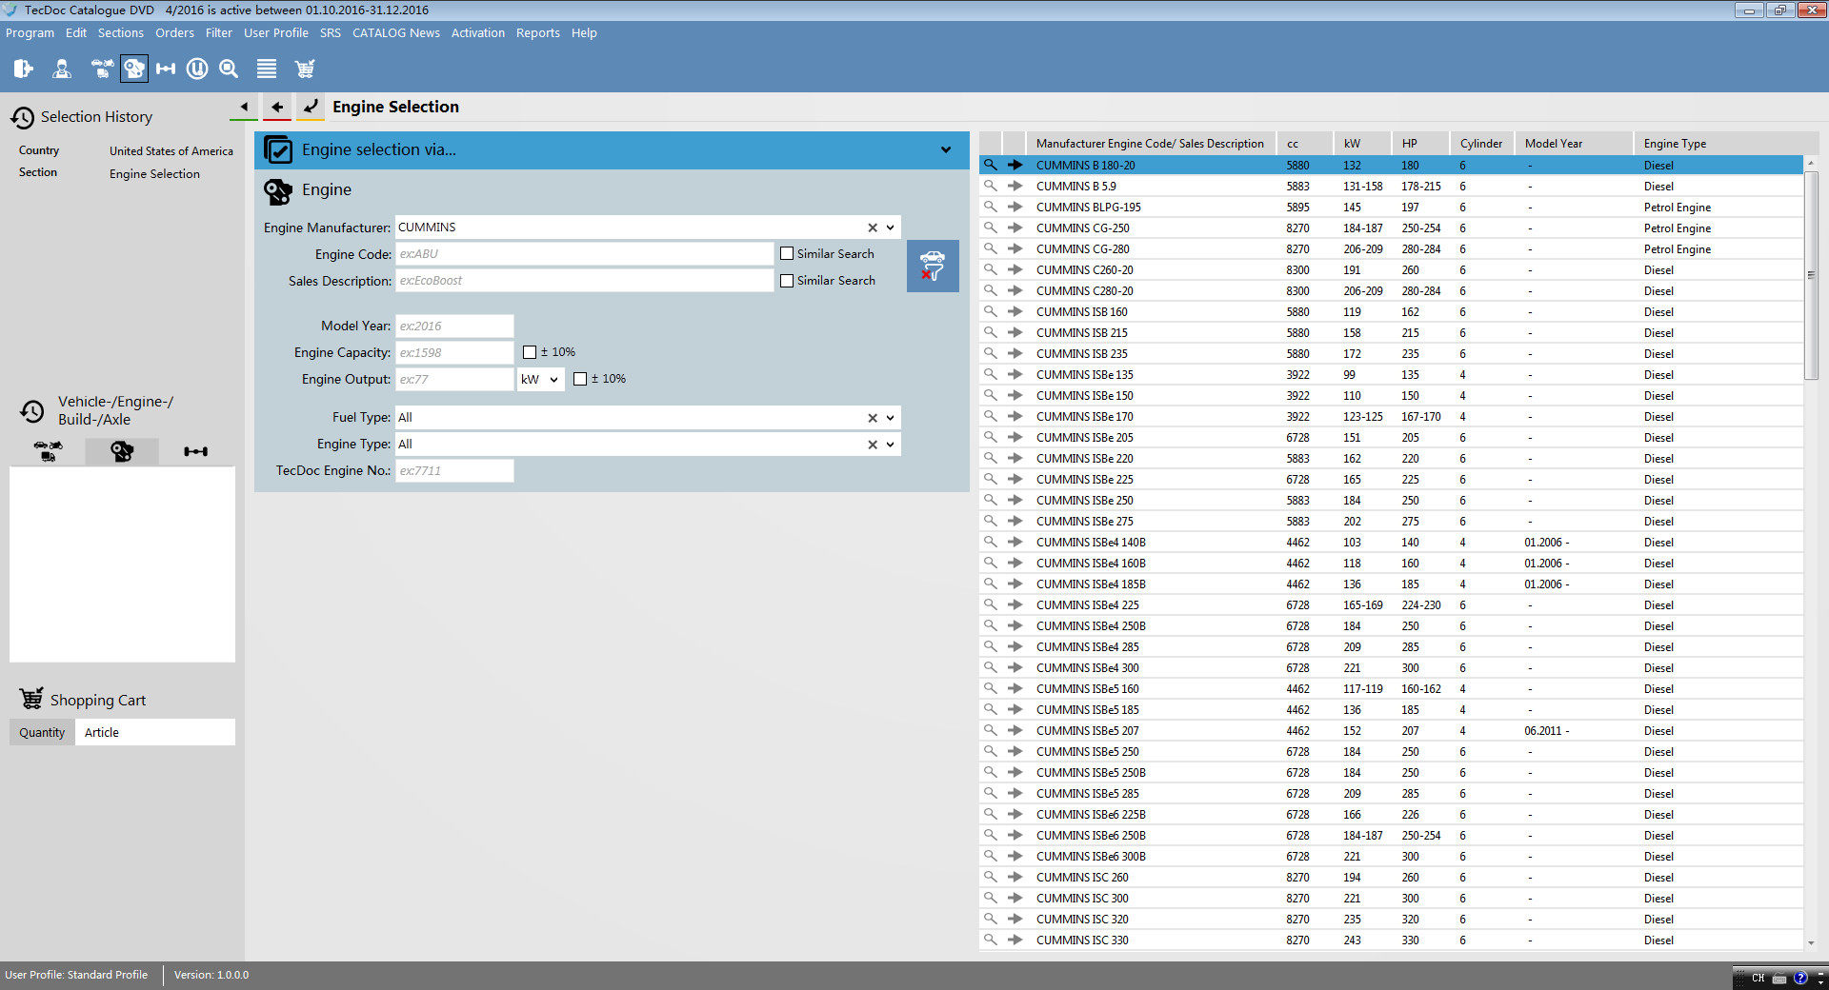Viewport: 1829px width, 990px height.
Task: Click the keyboard icon in system tray
Action: click(1779, 979)
